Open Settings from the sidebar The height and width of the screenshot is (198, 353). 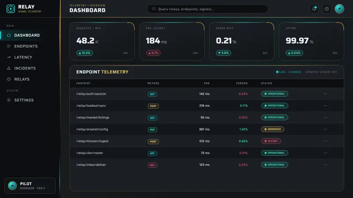coord(30,100)
